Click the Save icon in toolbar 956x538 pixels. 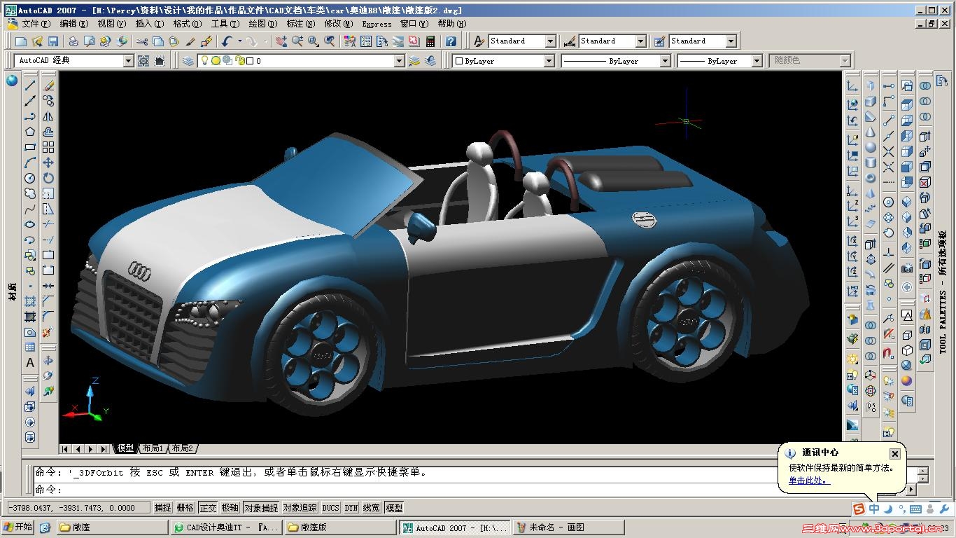coord(52,42)
